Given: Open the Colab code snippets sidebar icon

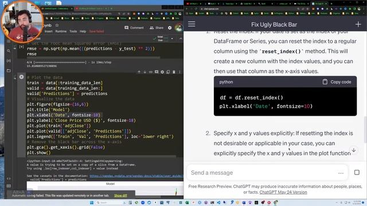Looking at the screenshot, I should tap(9, 179).
